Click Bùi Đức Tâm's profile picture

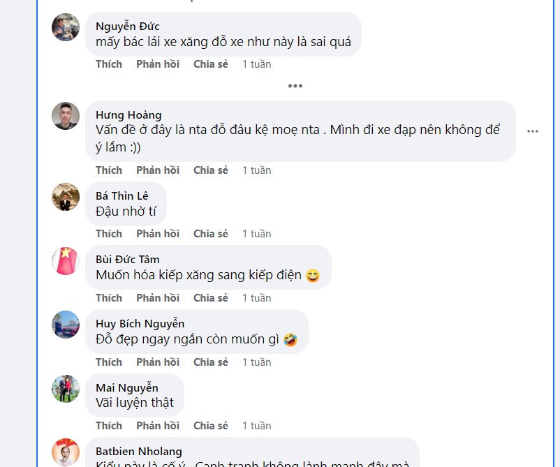coord(66,261)
